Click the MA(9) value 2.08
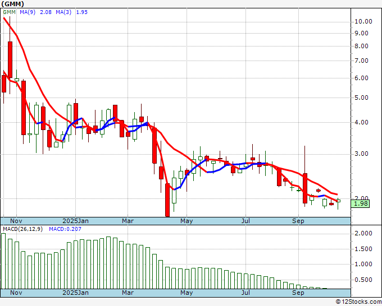382x306 pixels. click(x=46, y=12)
